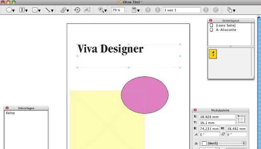Open the zoom tool dropdown arrow
This screenshot has height=149, width=261.
point(106,11)
